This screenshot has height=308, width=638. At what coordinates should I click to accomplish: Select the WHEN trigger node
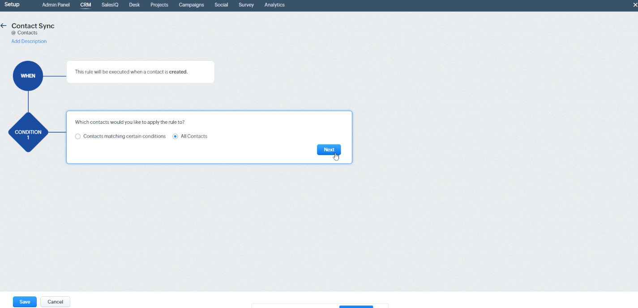27,76
